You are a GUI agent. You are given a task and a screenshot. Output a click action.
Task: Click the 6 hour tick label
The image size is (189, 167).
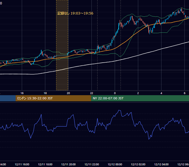(185, 93)
